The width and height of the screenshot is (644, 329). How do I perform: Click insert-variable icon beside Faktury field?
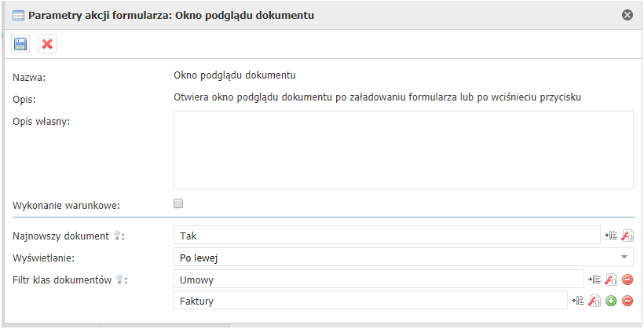[578, 301]
